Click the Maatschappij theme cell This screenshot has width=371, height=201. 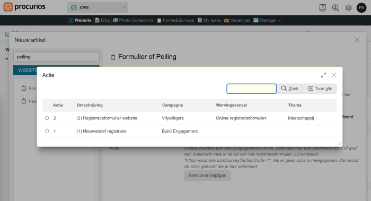[x=301, y=118]
